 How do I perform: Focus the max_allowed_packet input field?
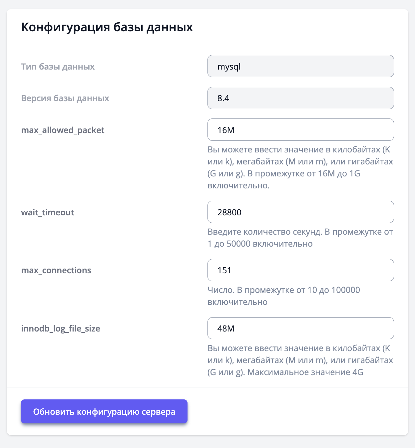pos(300,130)
